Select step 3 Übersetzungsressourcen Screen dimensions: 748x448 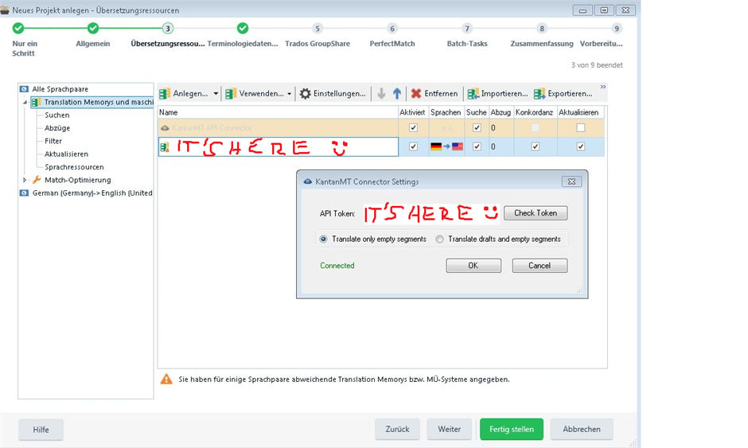coord(167,29)
